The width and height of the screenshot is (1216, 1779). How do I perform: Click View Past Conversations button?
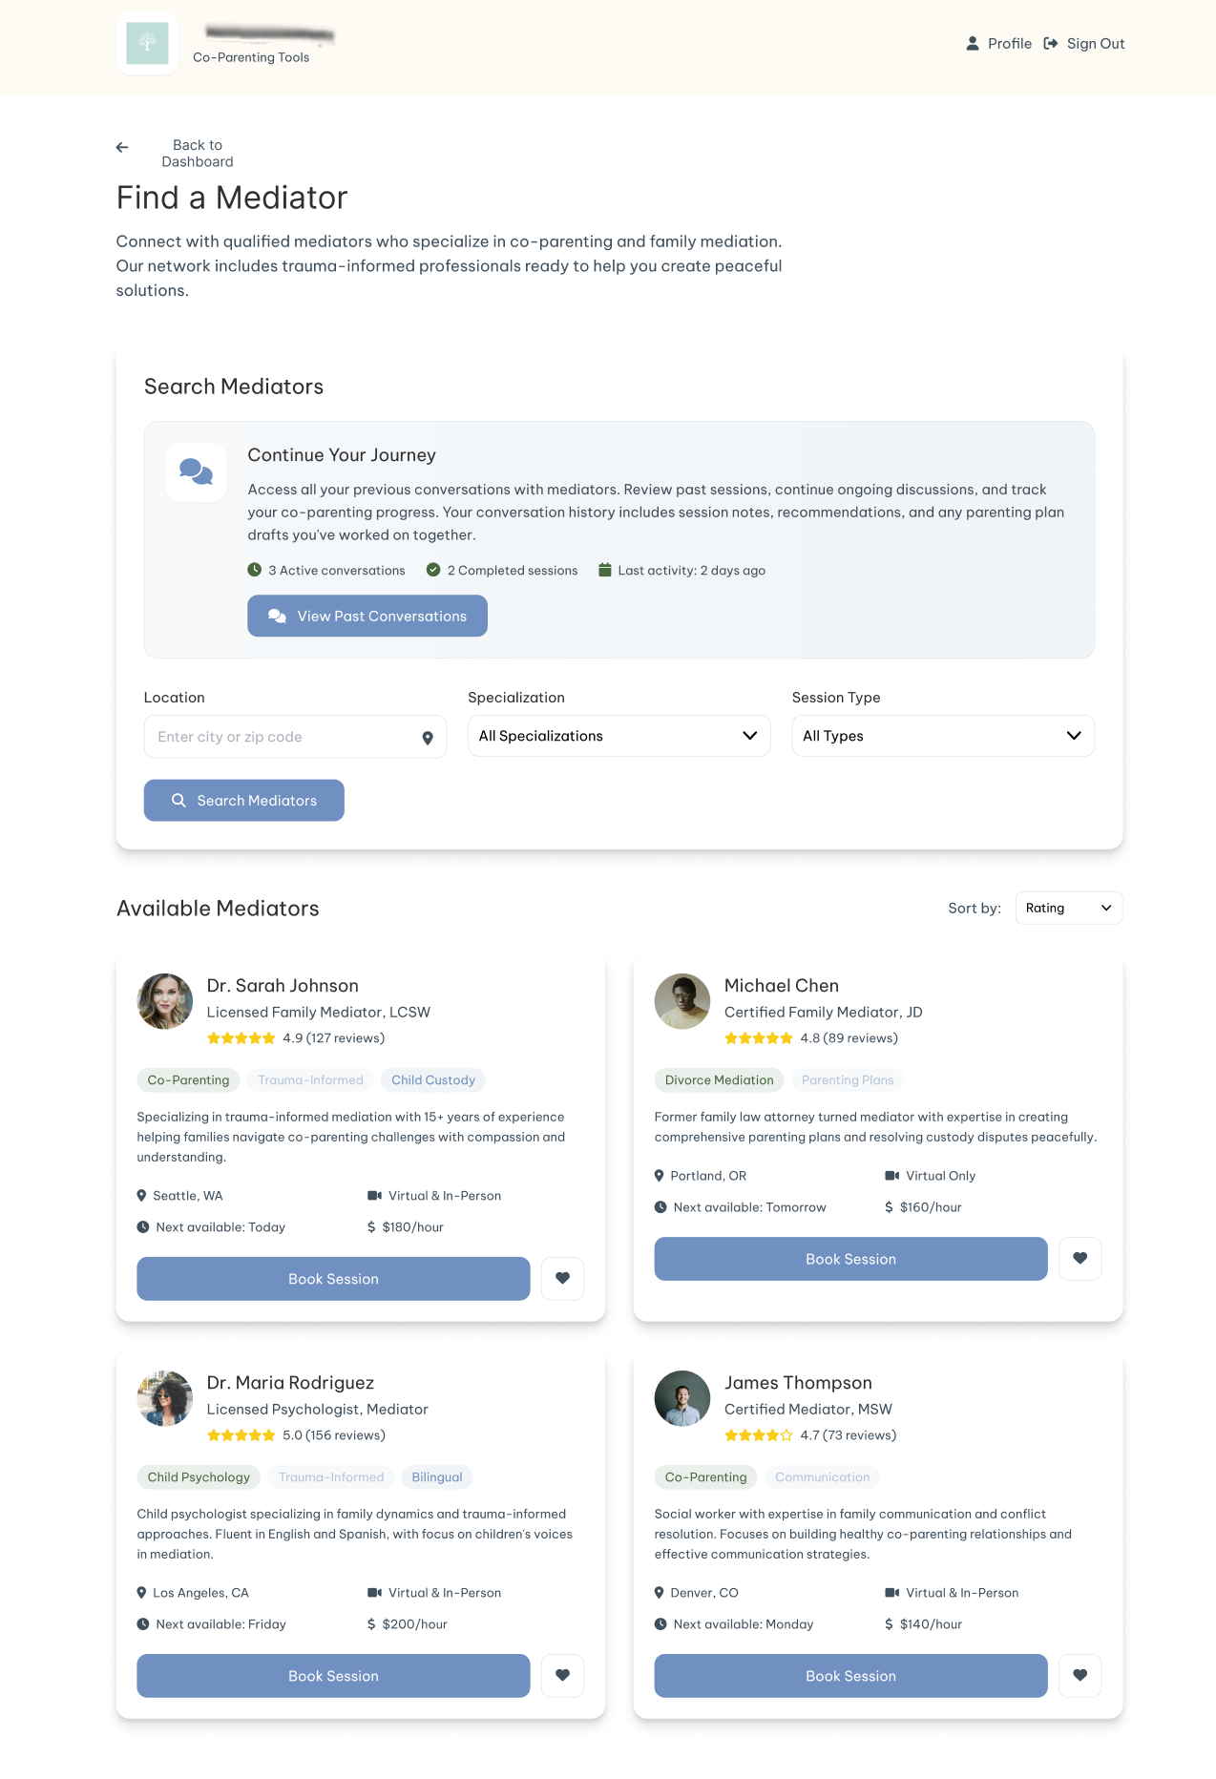[x=367, y=617]
